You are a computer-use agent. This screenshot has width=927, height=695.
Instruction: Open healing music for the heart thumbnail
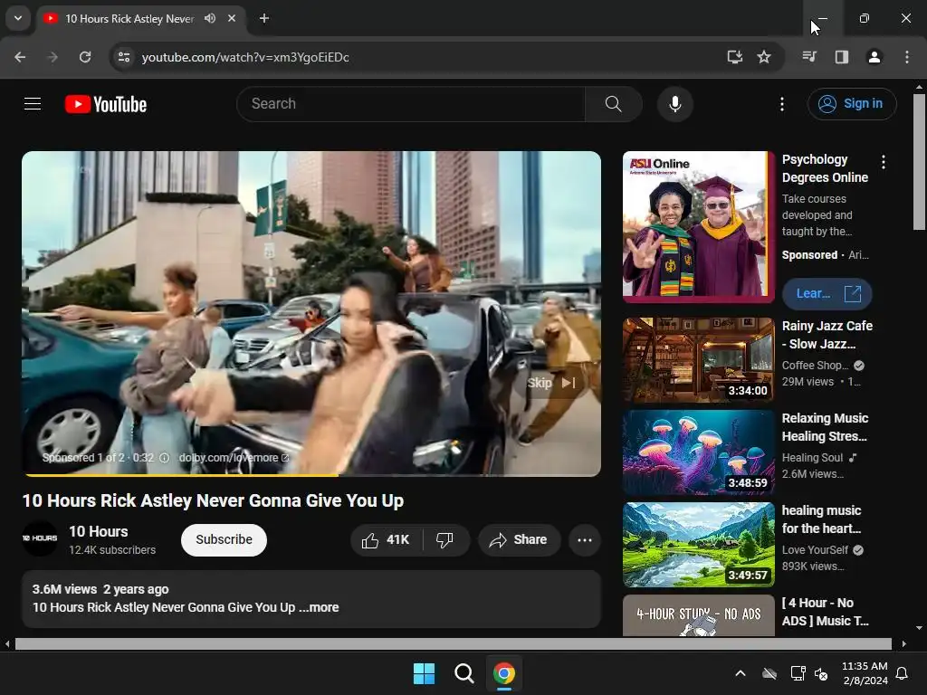coord(698,544)
